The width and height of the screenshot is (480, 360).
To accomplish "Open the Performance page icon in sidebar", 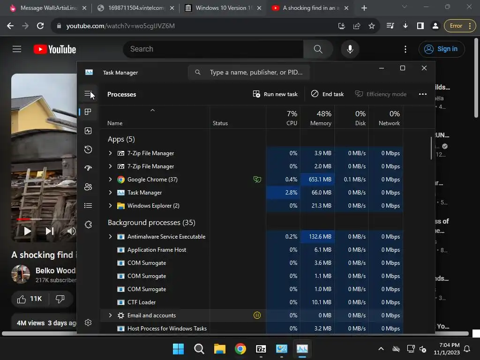I will (88, 131).
